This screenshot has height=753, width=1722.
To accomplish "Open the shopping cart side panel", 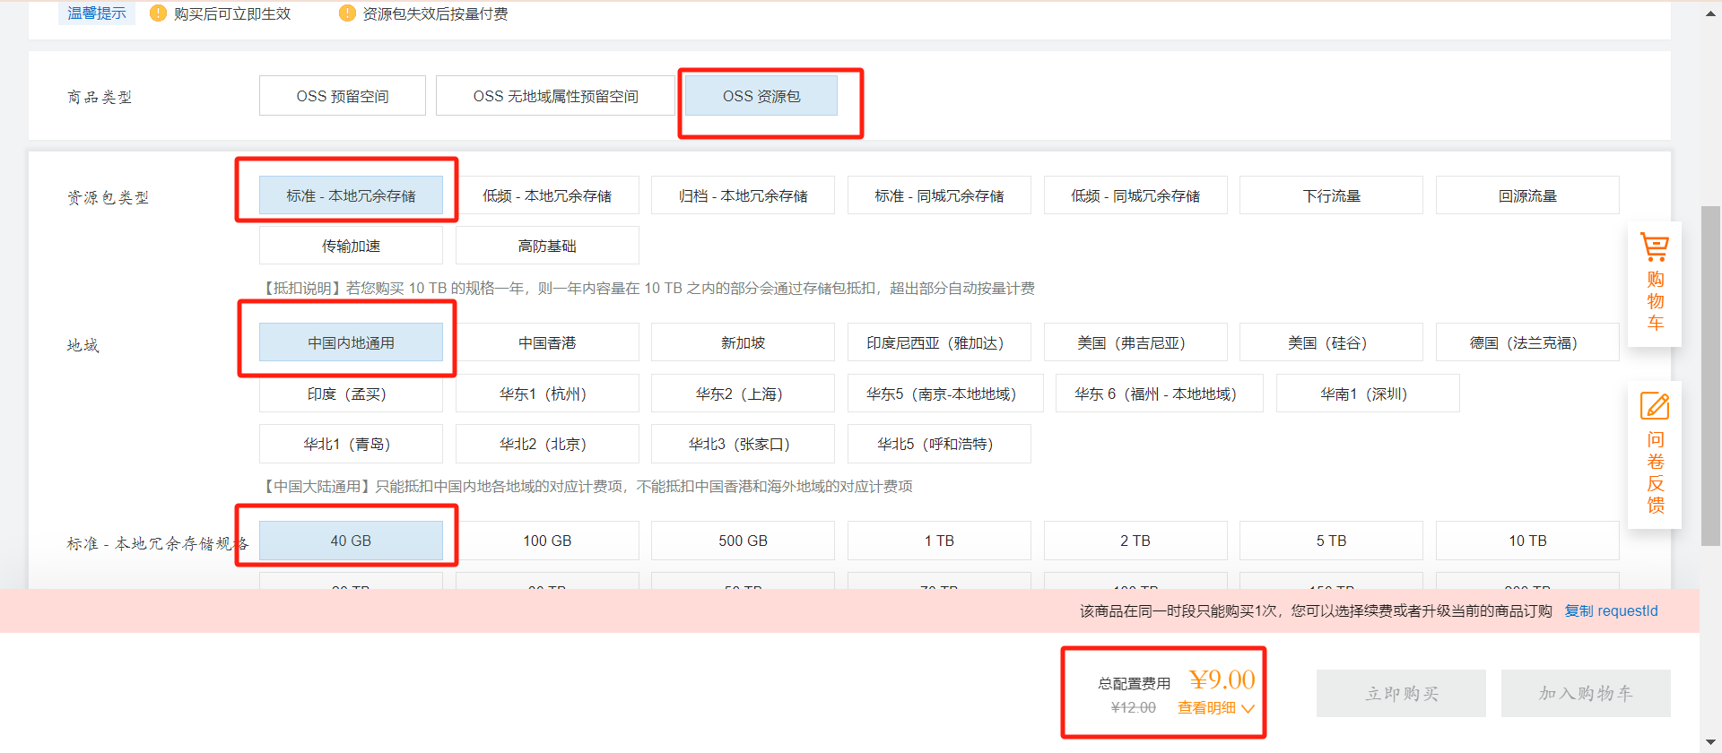I will click(x=1655, y=284).
